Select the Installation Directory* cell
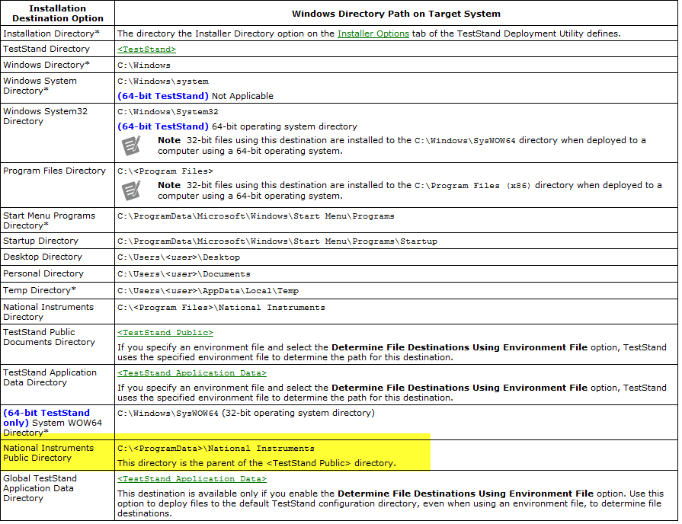682x524 pixels. [57, 34]
